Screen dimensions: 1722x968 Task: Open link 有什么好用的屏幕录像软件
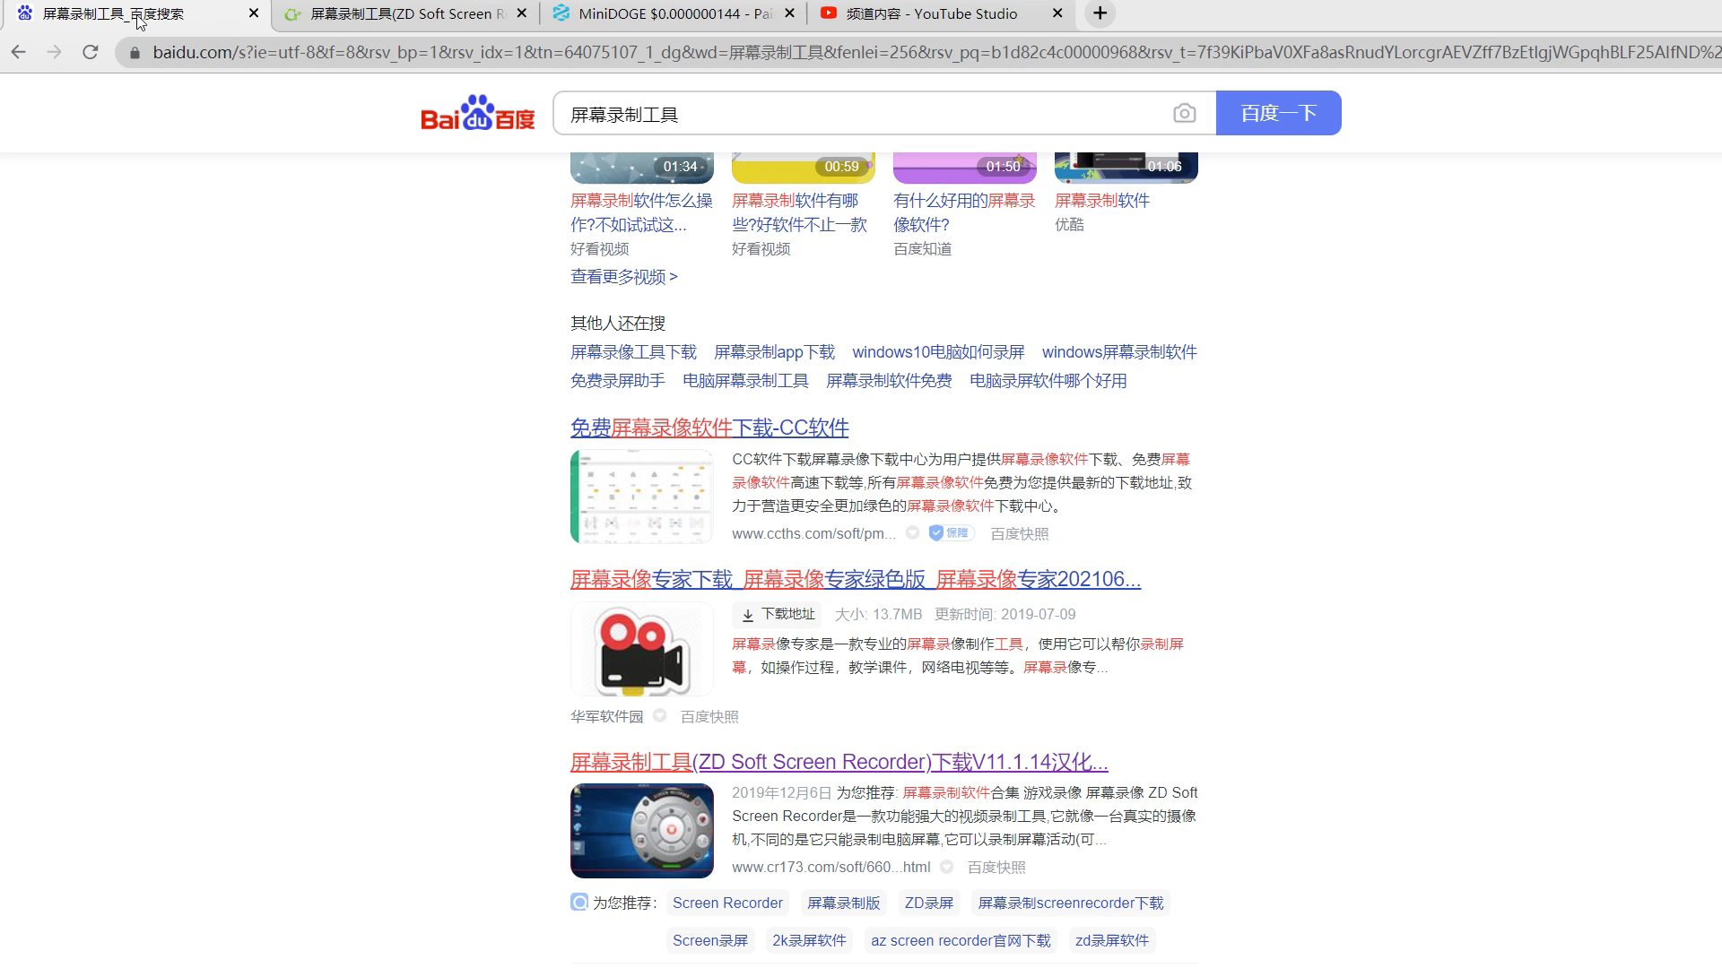(964, 212)
